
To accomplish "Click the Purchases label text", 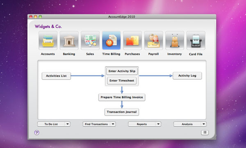I will (132, 54).
